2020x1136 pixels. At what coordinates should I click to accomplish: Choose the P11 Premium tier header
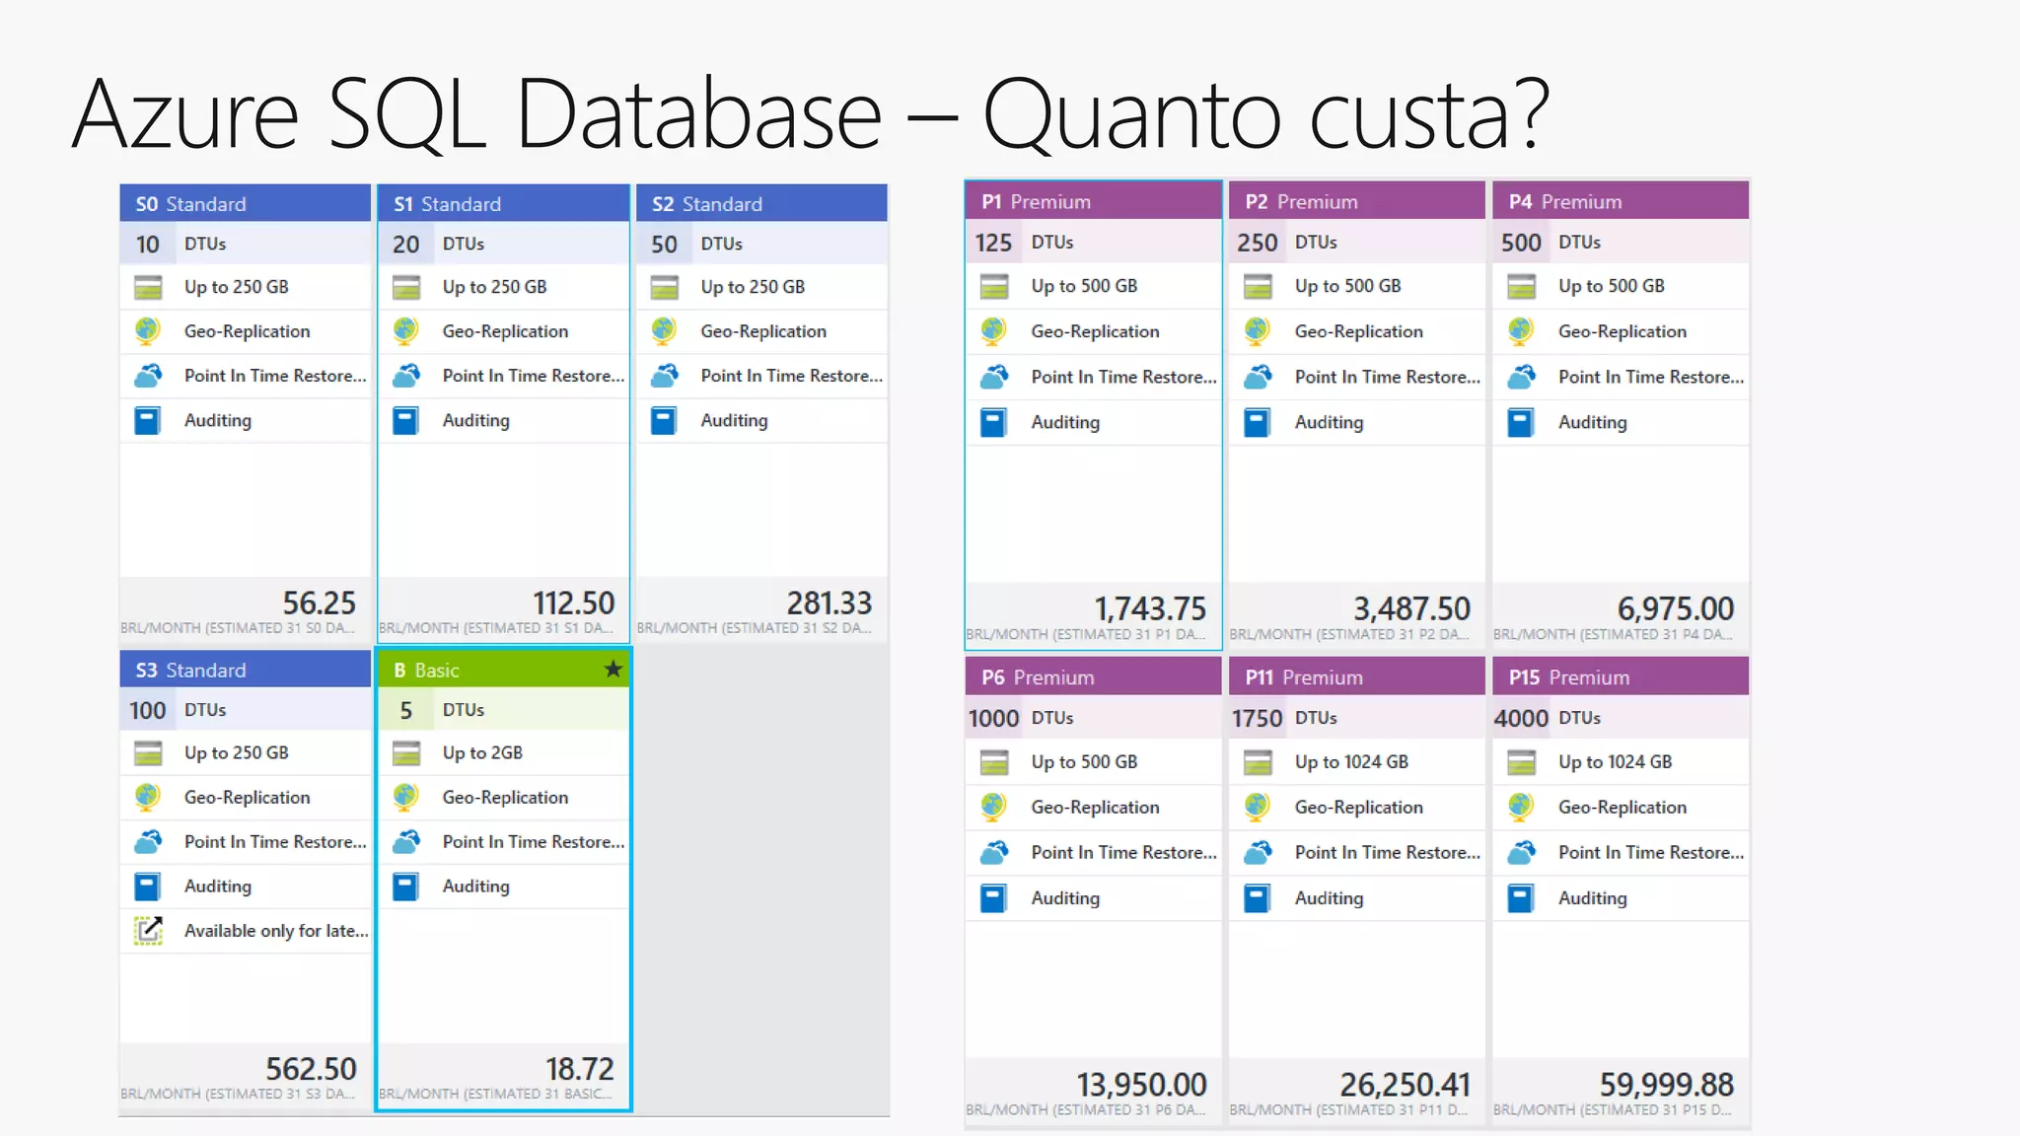click(x=1356, y=676)
